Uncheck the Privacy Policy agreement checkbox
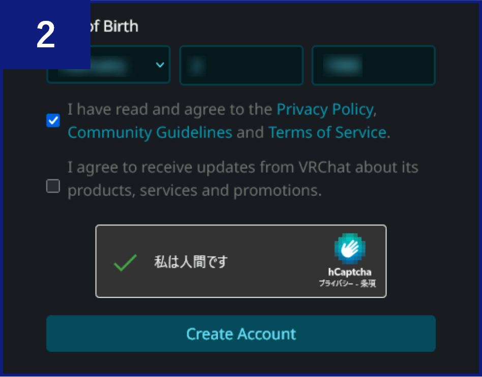This screenshot has height=377, width=482. point(53,121)
